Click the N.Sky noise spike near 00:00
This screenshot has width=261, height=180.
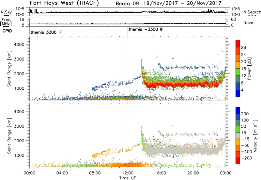pos(31,11)
